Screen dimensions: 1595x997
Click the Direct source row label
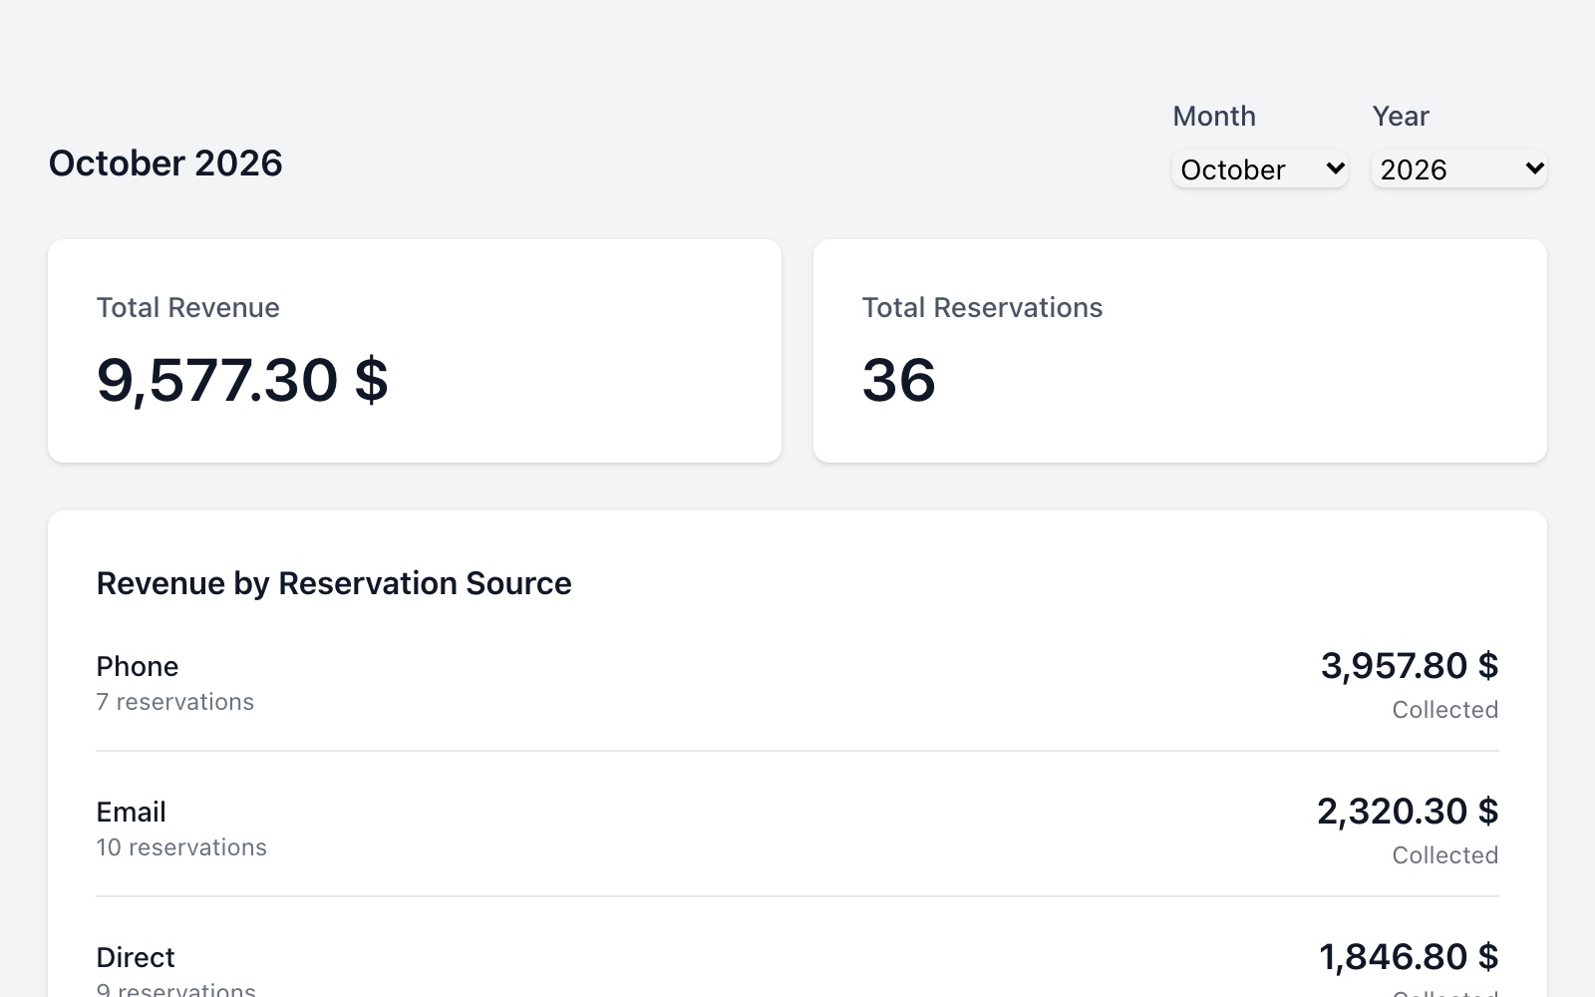point(136,957)
